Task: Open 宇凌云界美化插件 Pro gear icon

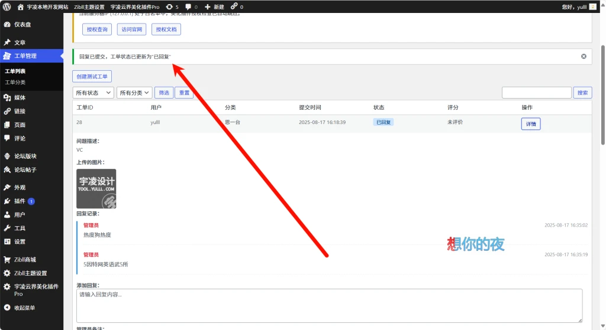Action: pos(7,287)
